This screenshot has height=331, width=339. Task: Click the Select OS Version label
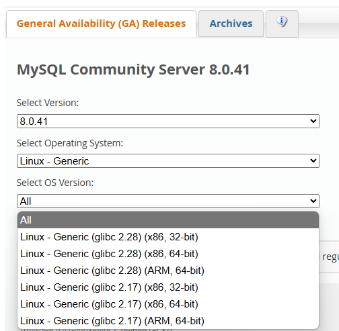click(55, 183)
